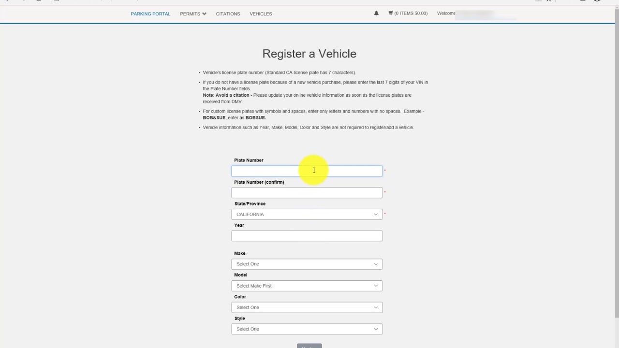The image size is (619, 348).
Task: Open the Color dropdown
Action: point(307,307)
